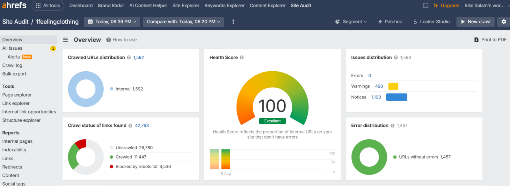The width and height of the screenshot is (510, 186).
Task: Open the Compare with crawl dropdown
Action: (x=183, y=22)
